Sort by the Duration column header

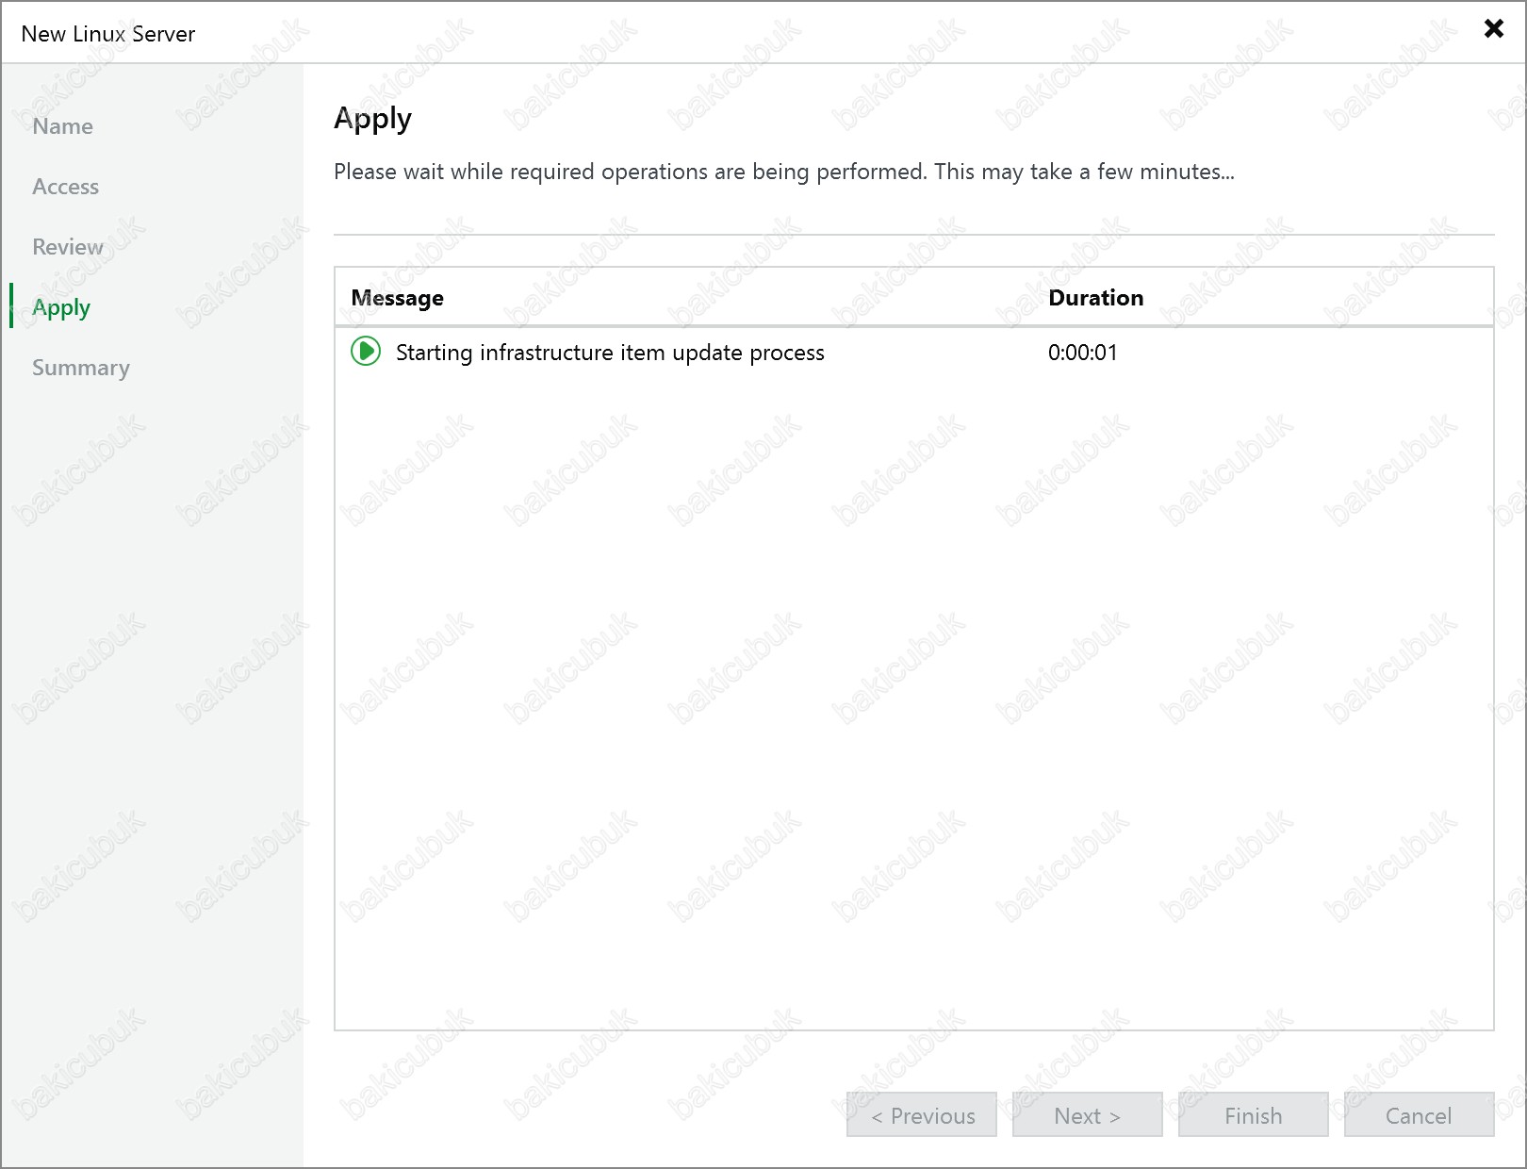click(1095, 298)
